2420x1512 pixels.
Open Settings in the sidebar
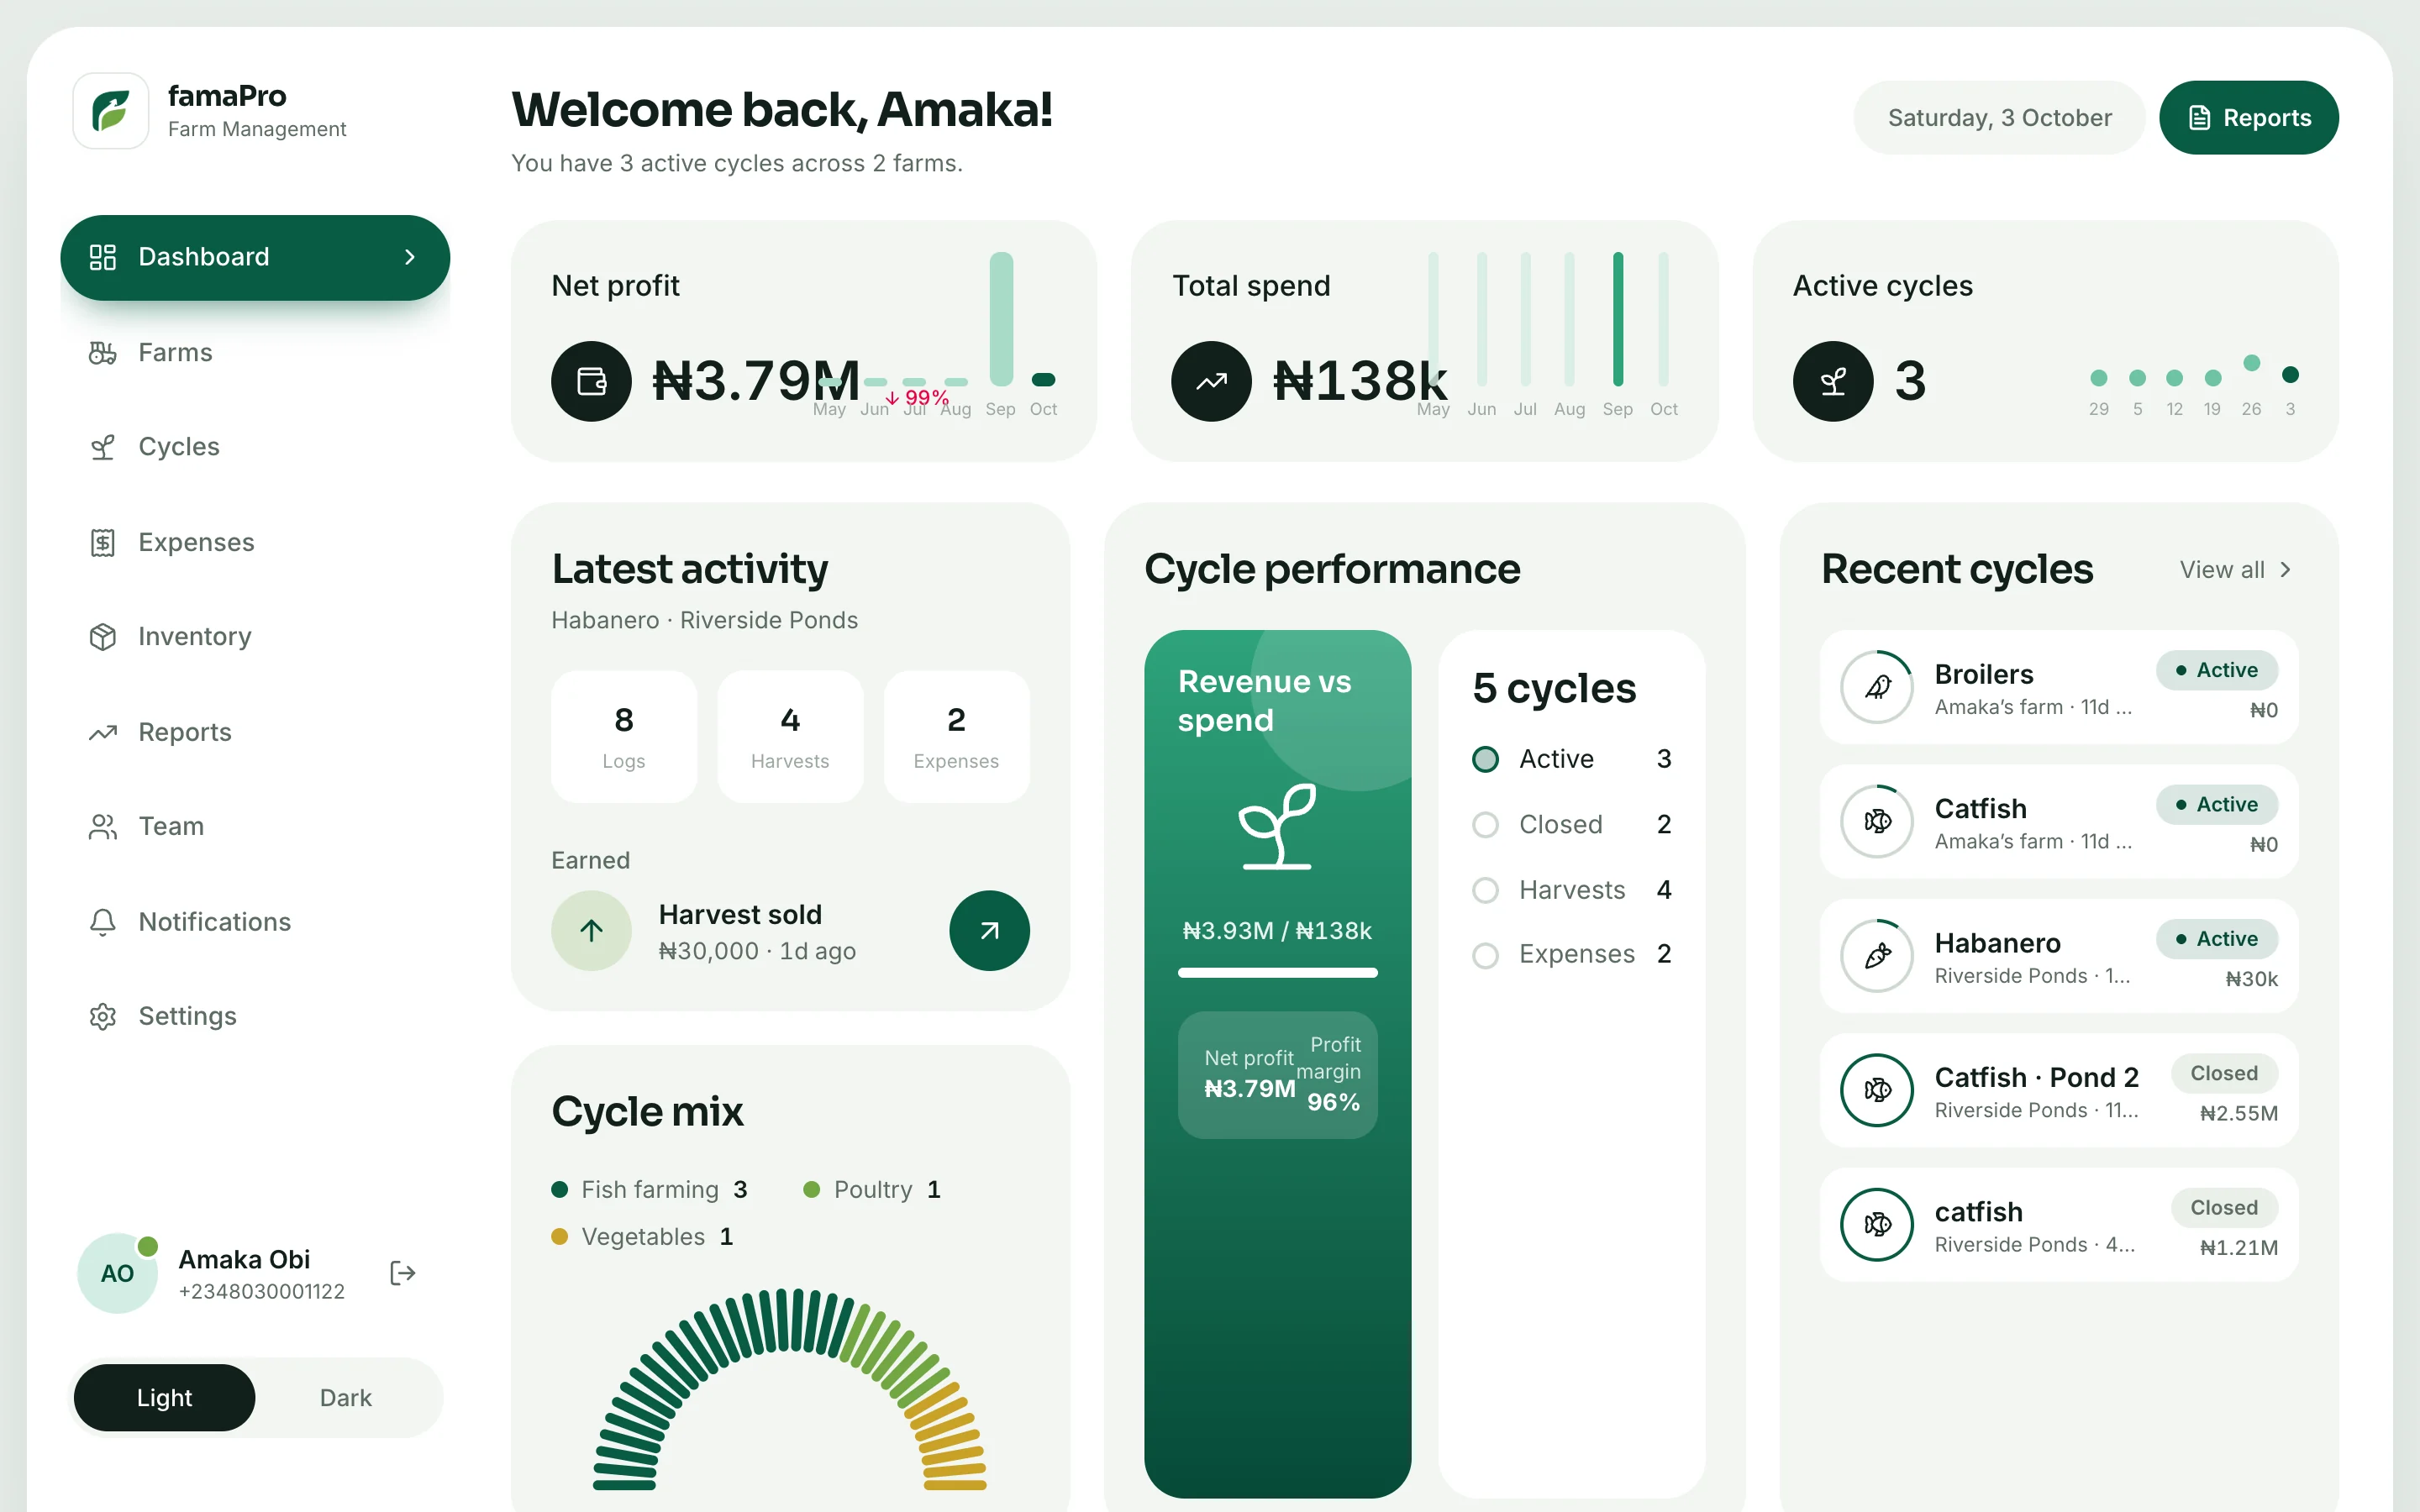255,1016
